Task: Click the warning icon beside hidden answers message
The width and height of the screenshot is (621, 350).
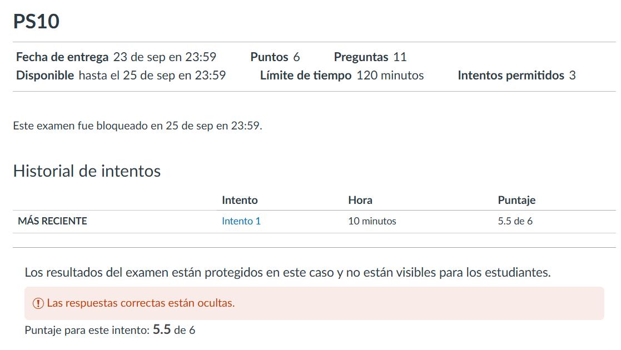Action: (x=38, y=303)
